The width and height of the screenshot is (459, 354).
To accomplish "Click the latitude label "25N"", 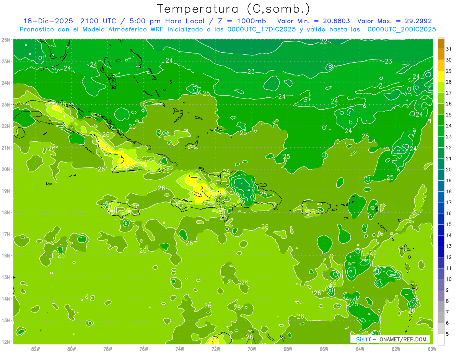I will point(5,61).
